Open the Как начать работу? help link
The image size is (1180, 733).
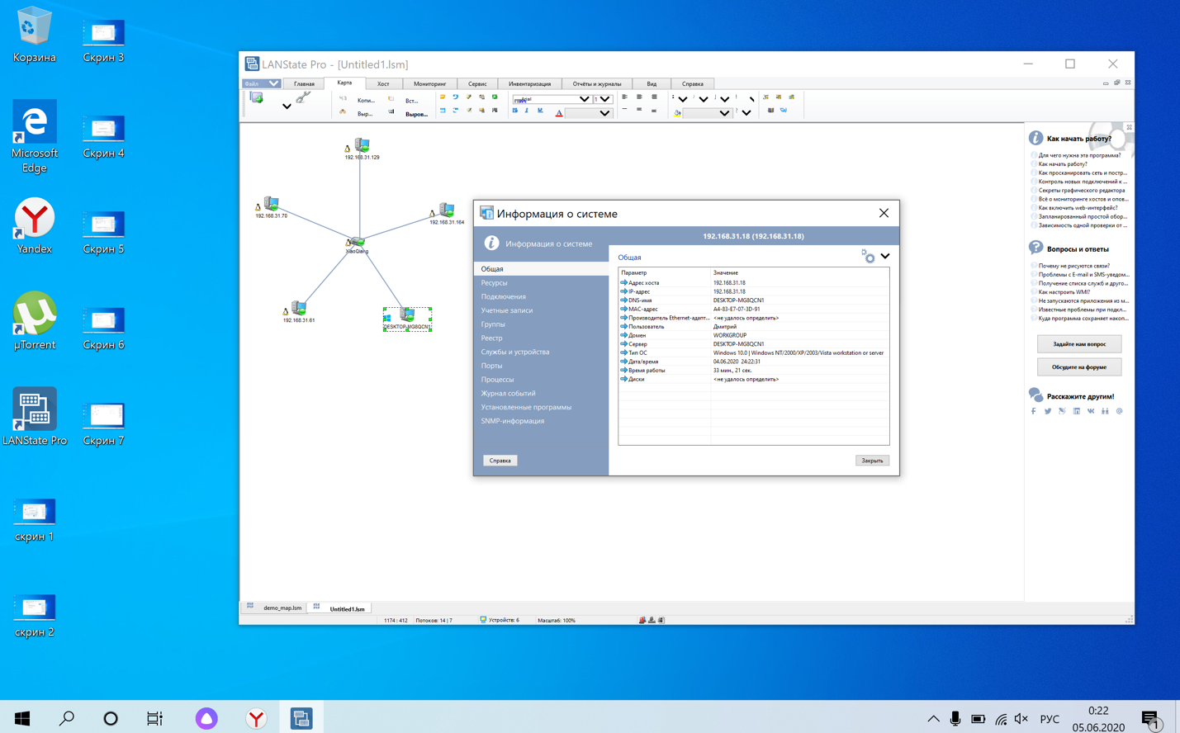point(1063,164)
